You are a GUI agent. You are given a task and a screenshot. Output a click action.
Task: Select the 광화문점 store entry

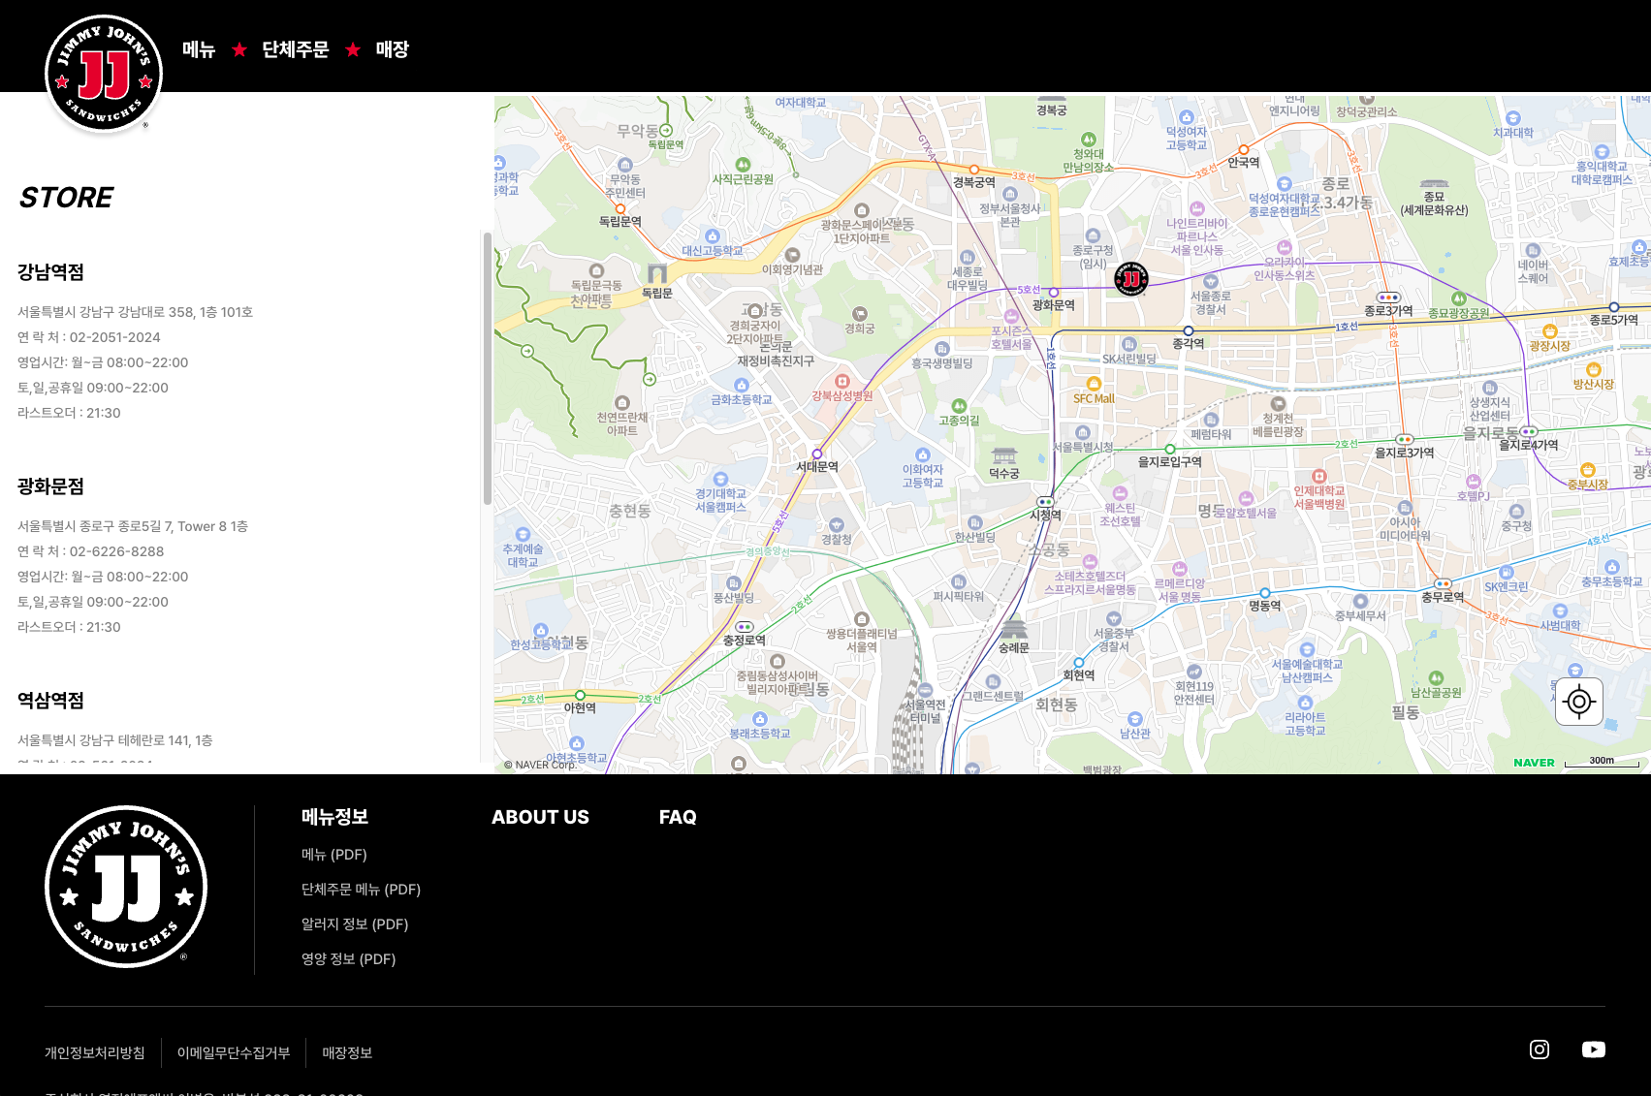(x=50, y=486)
